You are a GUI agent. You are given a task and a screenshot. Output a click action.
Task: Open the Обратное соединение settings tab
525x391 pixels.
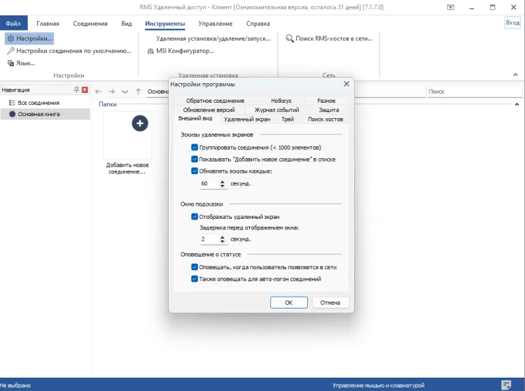(216, 101)
